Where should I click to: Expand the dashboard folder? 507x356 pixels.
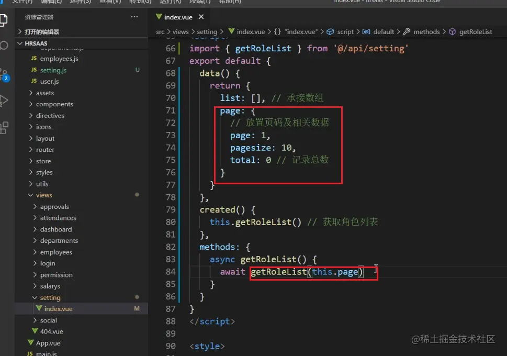tap(56, 229)
